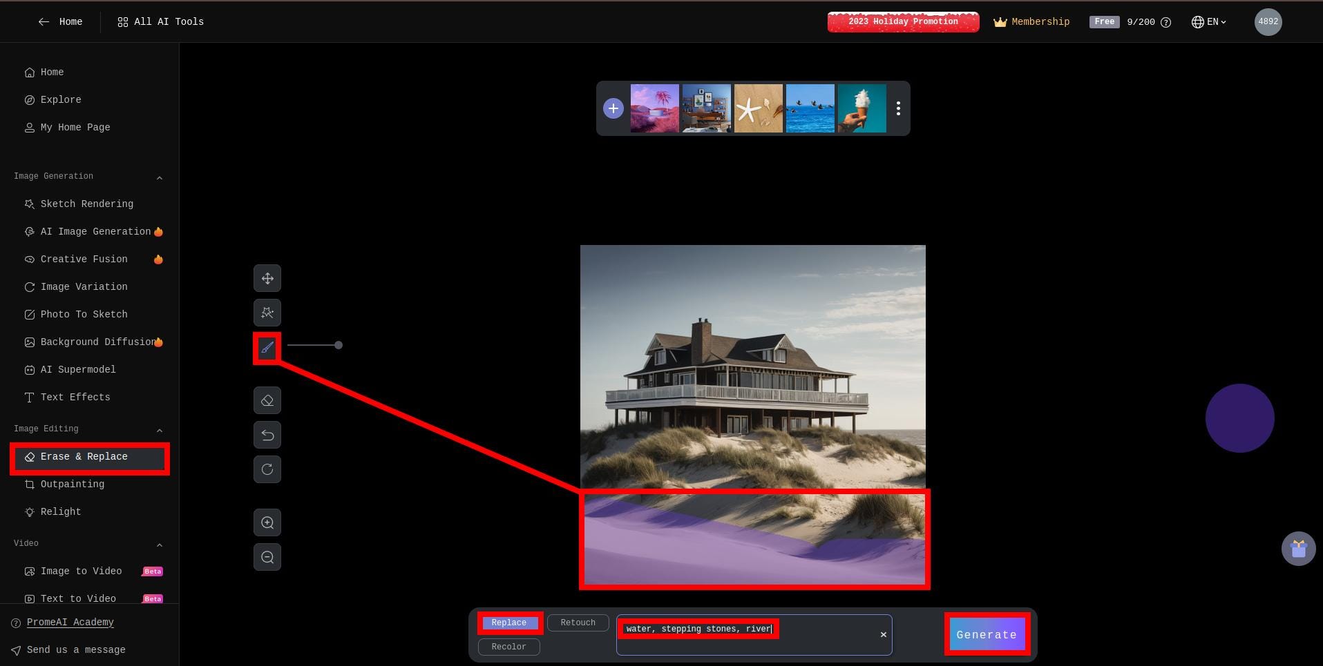The width and height of the screenshot is (1323, 666).
Task: Click the Generate button
Action: [x=987, y=634]
